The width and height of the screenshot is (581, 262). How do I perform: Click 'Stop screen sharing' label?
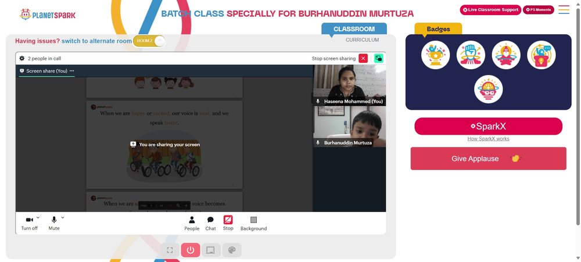[333, 58]
